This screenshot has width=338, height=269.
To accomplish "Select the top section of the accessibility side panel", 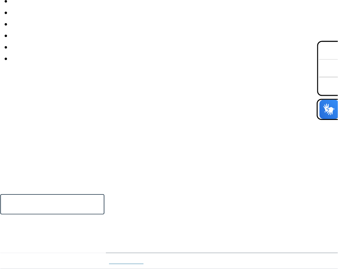I will pos(328,50).
